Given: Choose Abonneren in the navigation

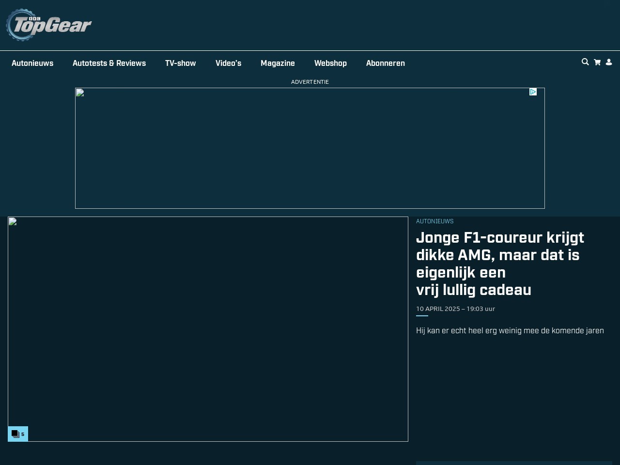Looking at the screenshot, I should tap(386, 63).
